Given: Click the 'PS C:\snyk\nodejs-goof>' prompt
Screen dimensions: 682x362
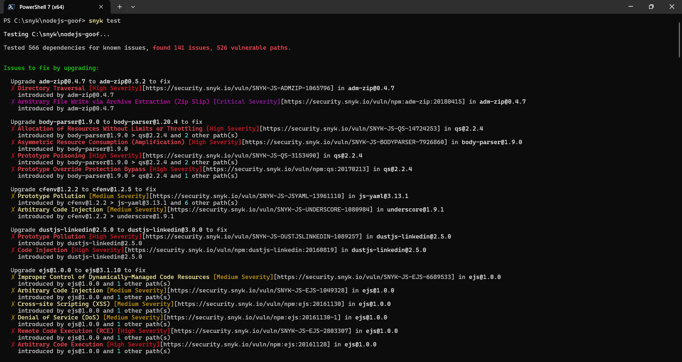Looking at the screenshot, I should [44, 21].
